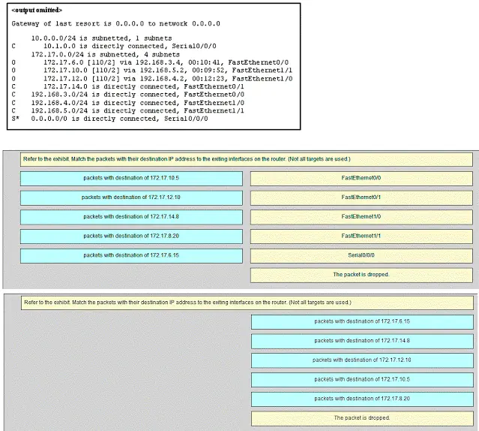Click answered packet 172.17.12.10 in bottom panel
Viewport: 479px width, 431px height.
pos(362,360)
